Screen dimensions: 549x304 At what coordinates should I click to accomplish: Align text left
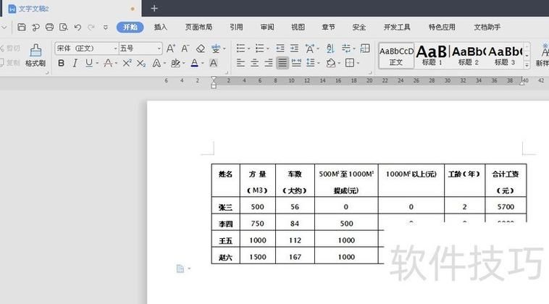pos(240,63)
